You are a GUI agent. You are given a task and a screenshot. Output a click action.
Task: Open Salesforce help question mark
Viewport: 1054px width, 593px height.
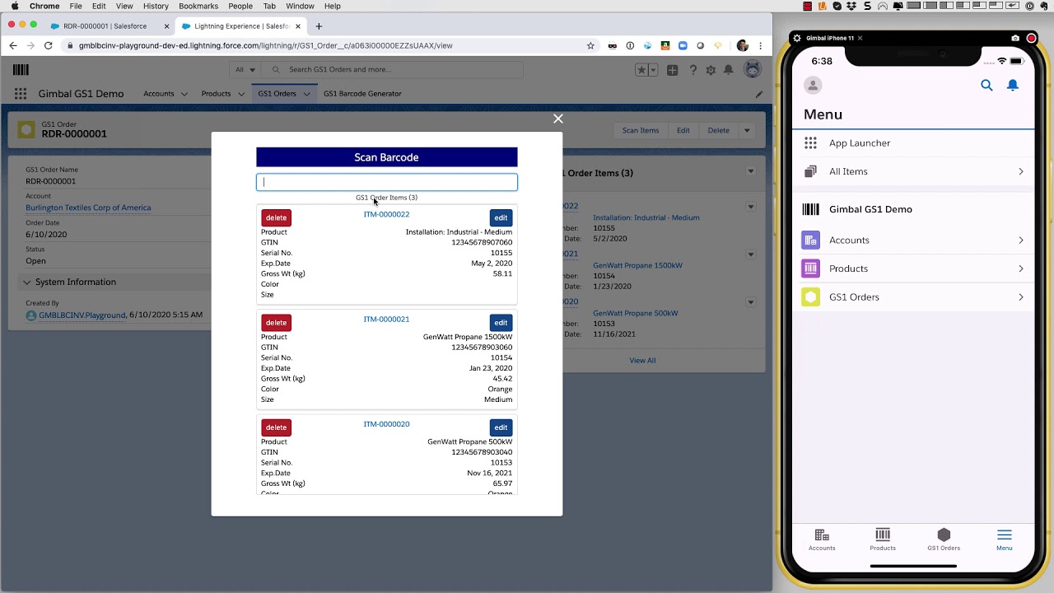point(693,70)
